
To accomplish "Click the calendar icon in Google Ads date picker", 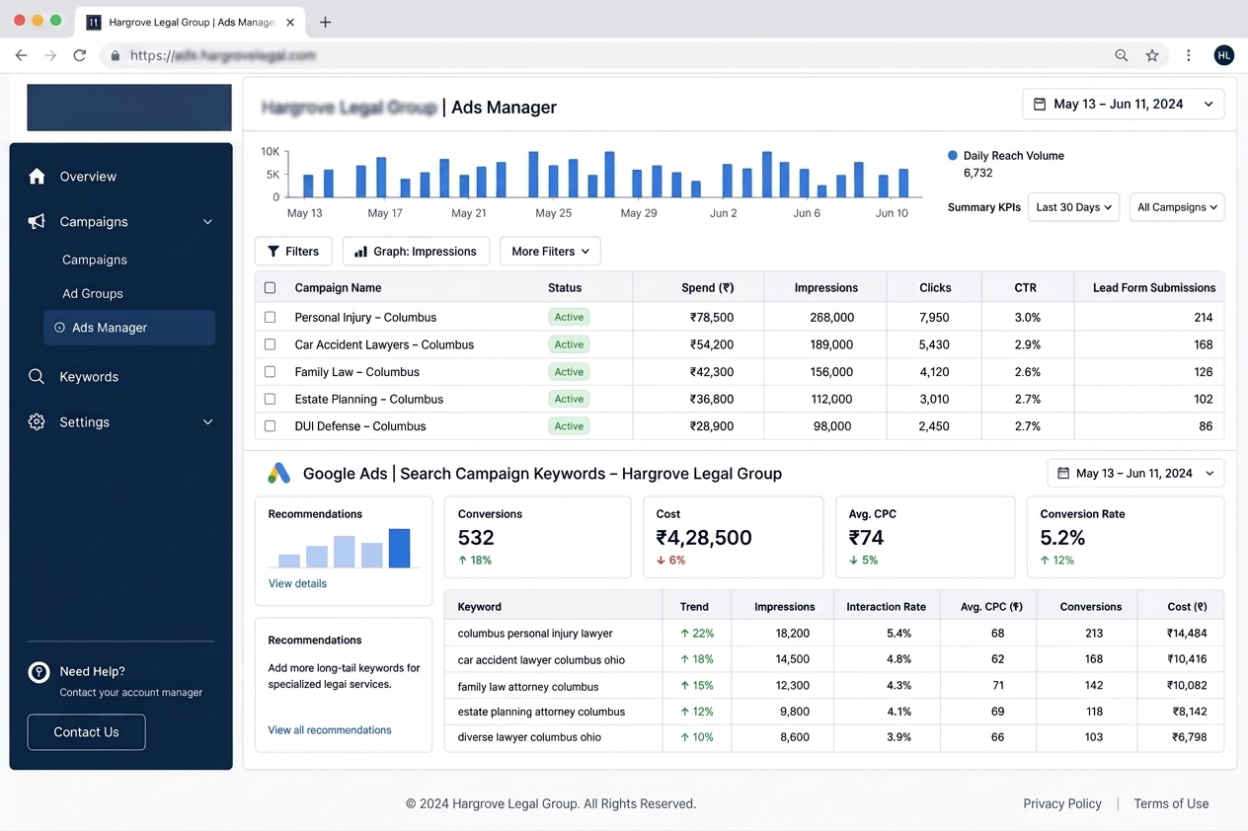I will [1063, 474].
